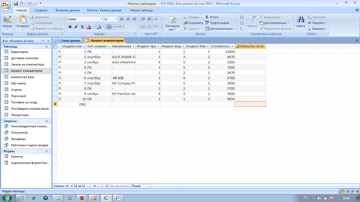
Task: Click the red font color button
Action: 89,27
